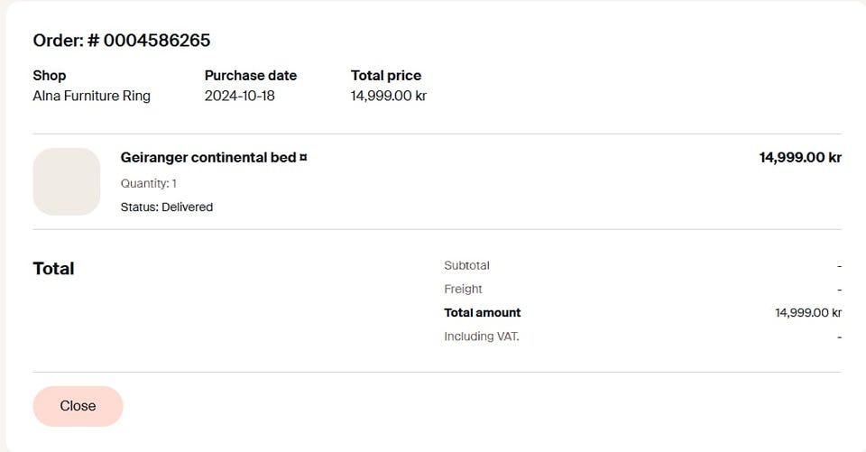Select the purchase date 2024-10-18
Screen dimensions: 866x452
240,96
